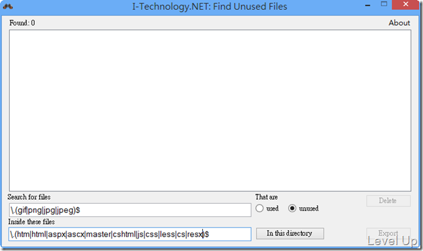The width and height of the screenshot is (423, 251).
Task: Click the "Found: 0" status text
Action: pos(22,23)
